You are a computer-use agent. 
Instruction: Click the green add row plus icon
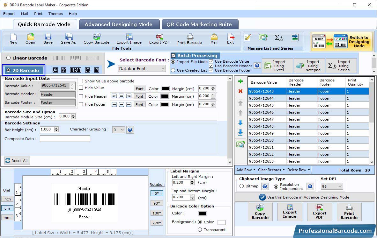point(240,81)
